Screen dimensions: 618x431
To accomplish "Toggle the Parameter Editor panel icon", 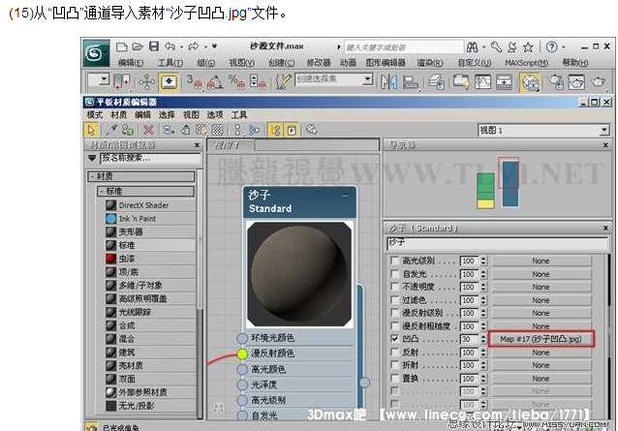I will coord(292,130).
